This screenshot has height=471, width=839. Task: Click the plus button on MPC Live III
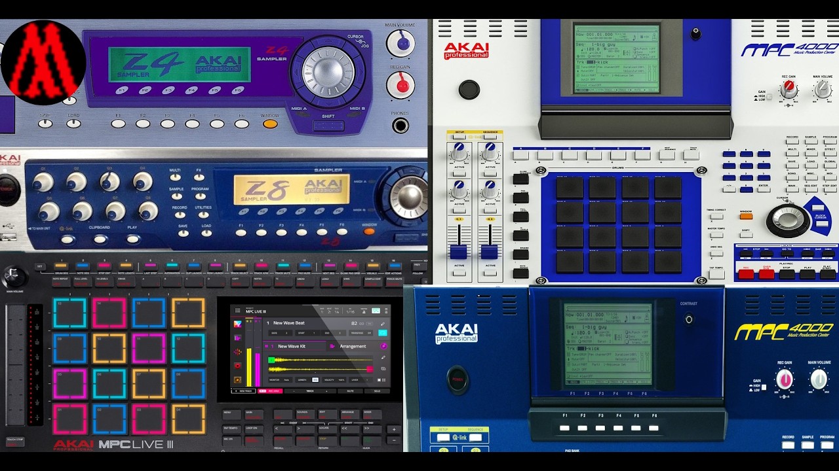(x=394, y=429)
